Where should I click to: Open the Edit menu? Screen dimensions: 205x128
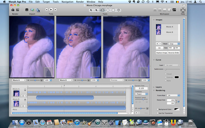tap(38, 2)
